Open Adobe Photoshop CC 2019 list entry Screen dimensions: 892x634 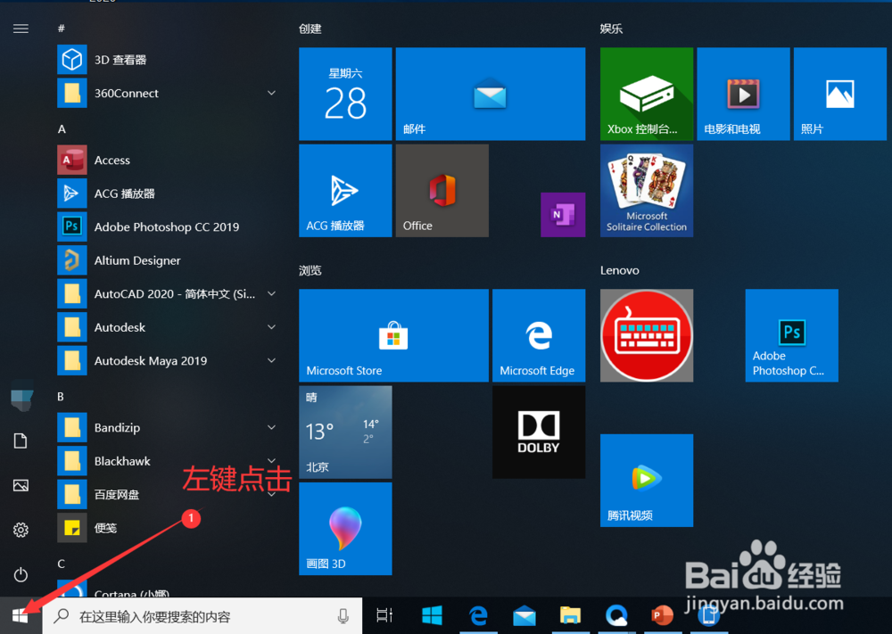[x=169, y=226]
